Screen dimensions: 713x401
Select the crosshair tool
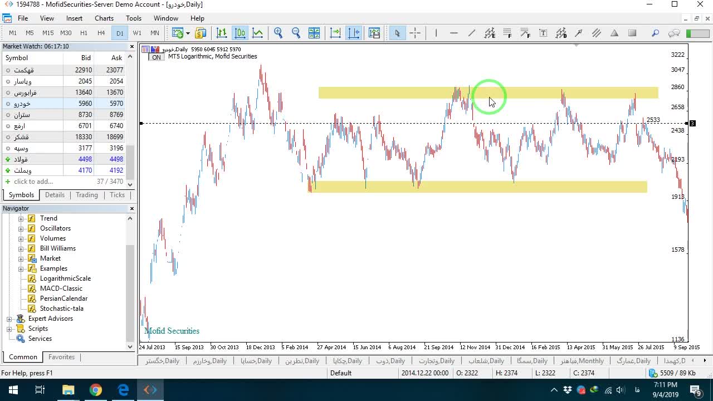415,33
